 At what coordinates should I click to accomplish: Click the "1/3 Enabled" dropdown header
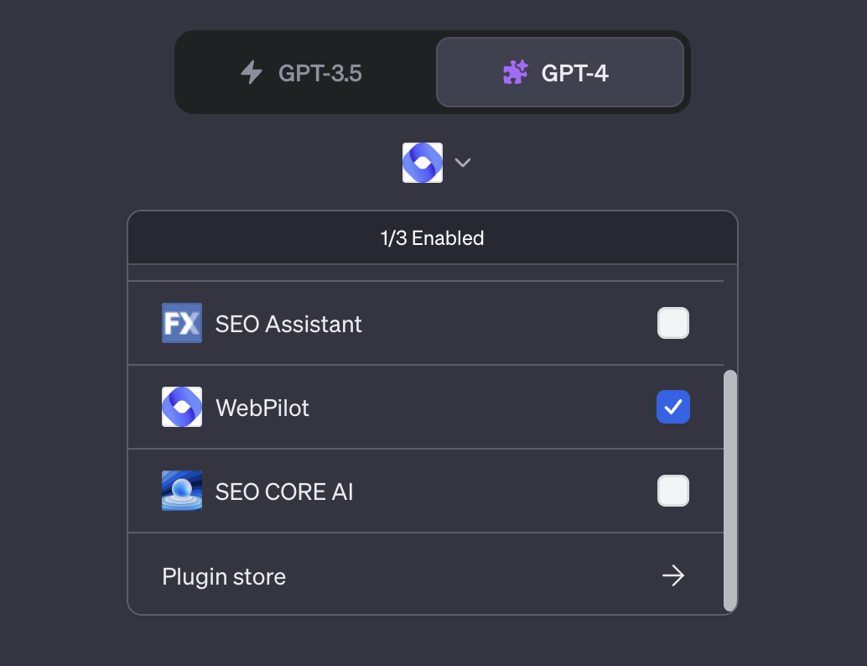(433, 238)
